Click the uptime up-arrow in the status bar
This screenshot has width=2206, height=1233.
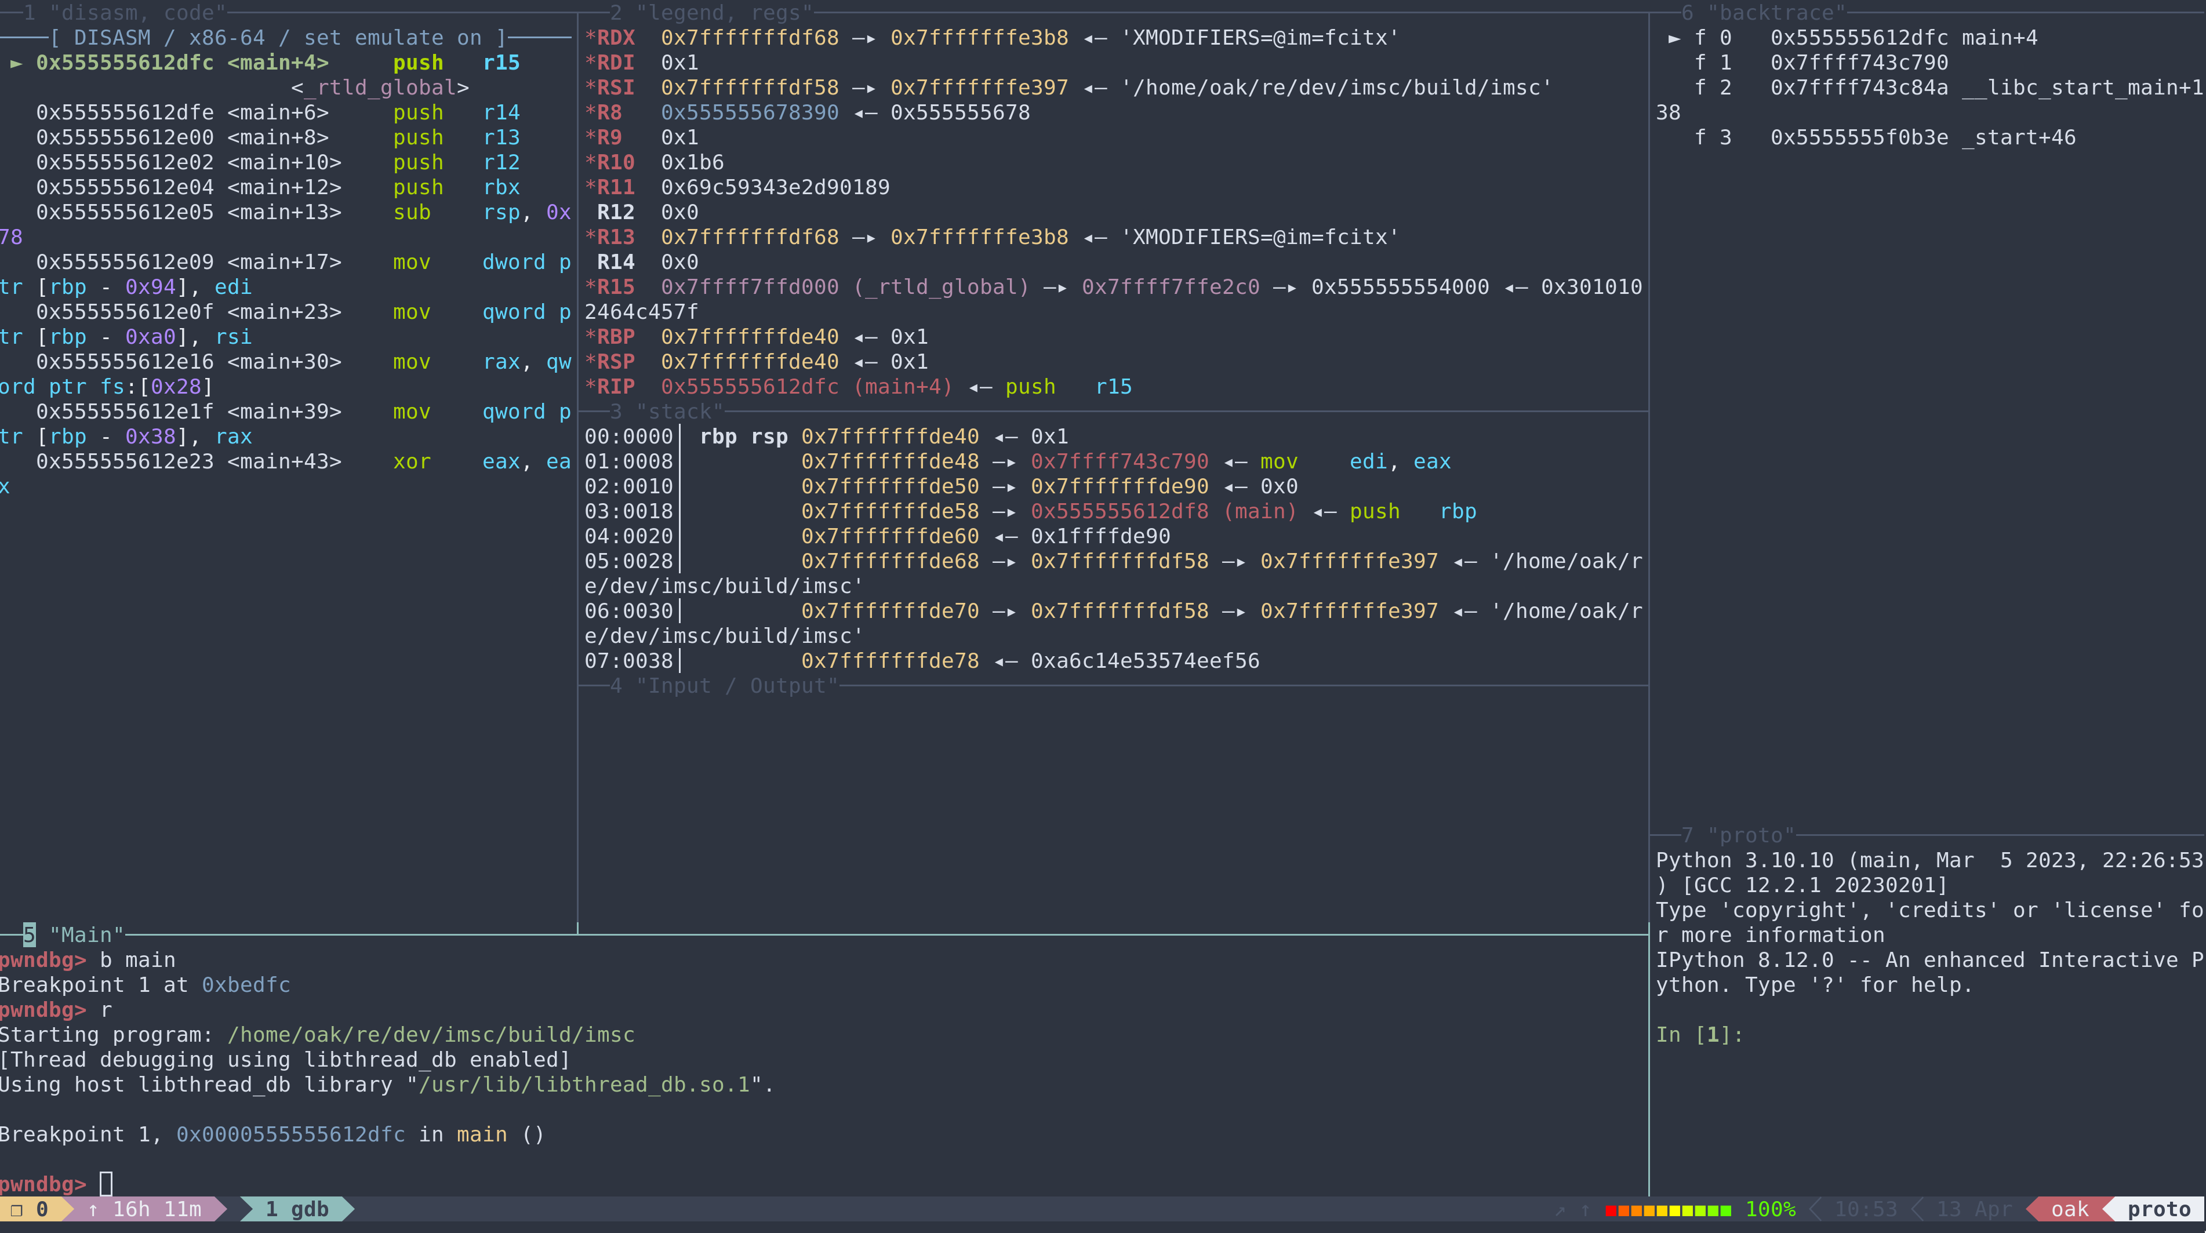pyautogui.click(x=93, y=1209)
